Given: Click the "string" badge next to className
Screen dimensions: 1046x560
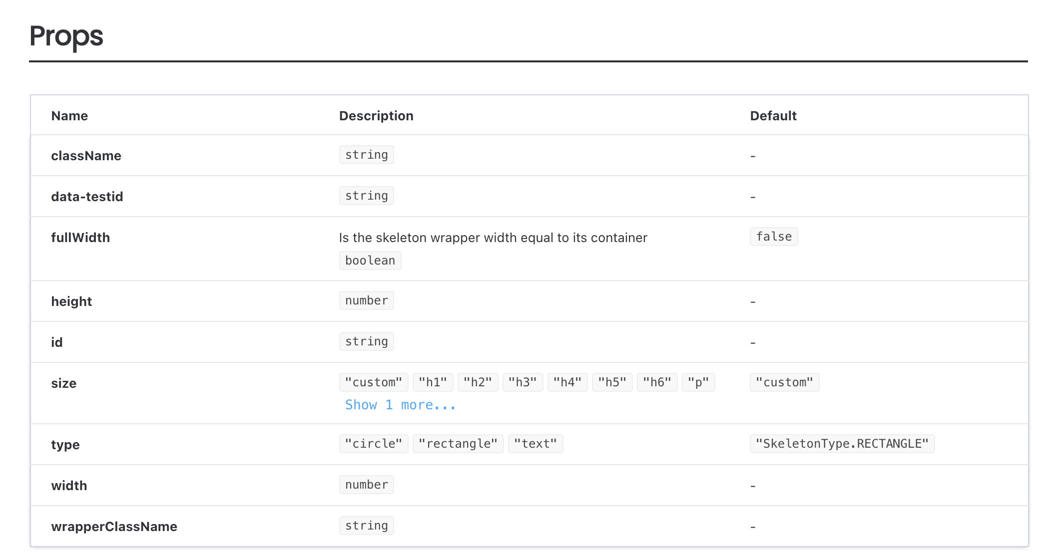Looking at the screenshot, I should point(366,154).
